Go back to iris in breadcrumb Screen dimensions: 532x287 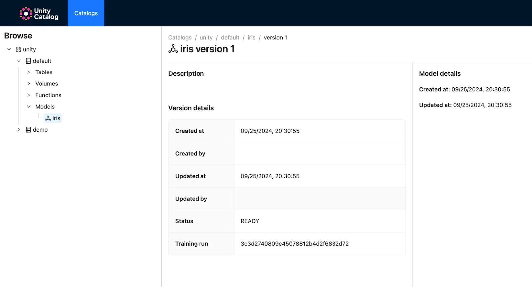pos(251,38)
